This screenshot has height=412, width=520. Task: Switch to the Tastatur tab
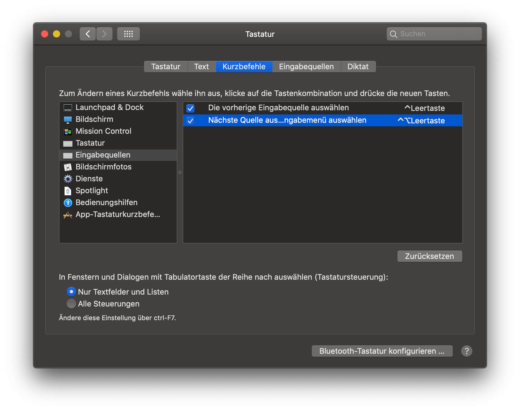click(166, 67)
